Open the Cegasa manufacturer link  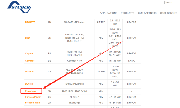point(29,53)
